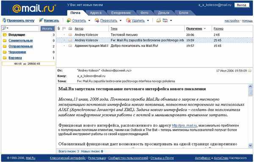
Task: Open the Удалить dropdown arrow
Action: coord(148,21)
